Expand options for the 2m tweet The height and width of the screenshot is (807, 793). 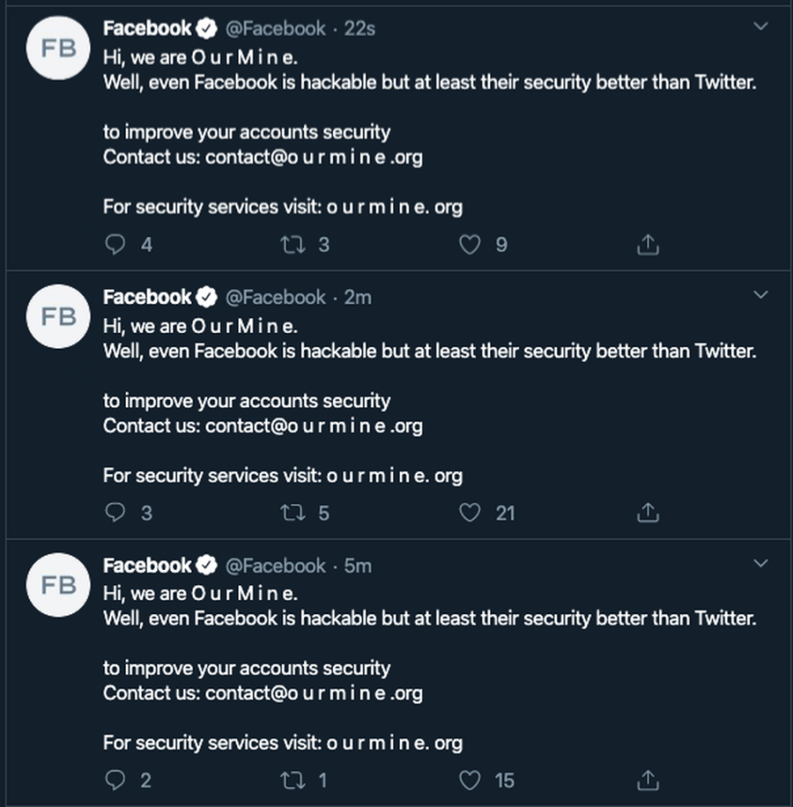pyautogui.click(x=760, y=294)
